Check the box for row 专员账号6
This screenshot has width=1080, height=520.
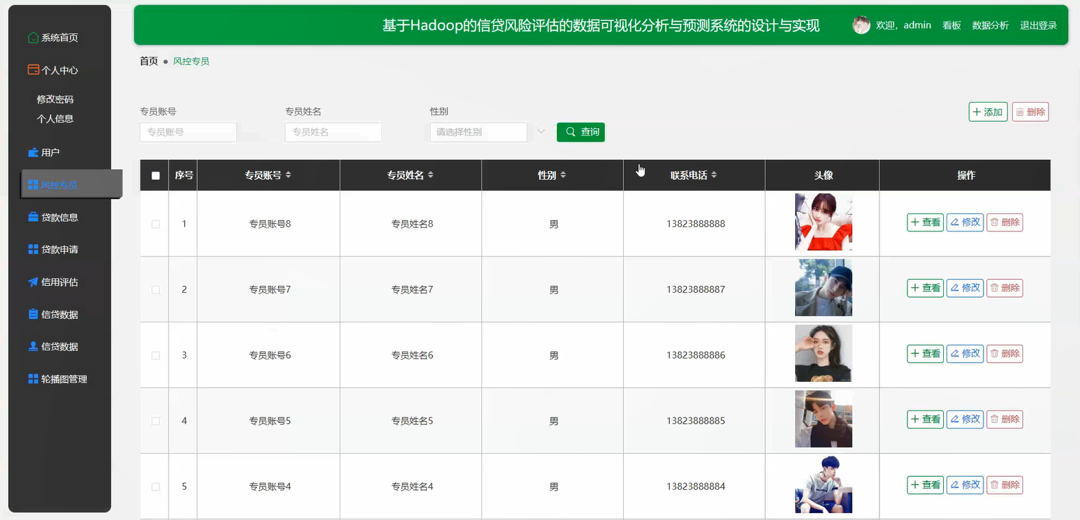[x=155, y=356]
